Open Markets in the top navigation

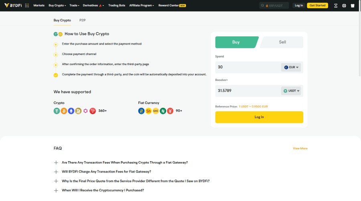click(x=39, y=5)
